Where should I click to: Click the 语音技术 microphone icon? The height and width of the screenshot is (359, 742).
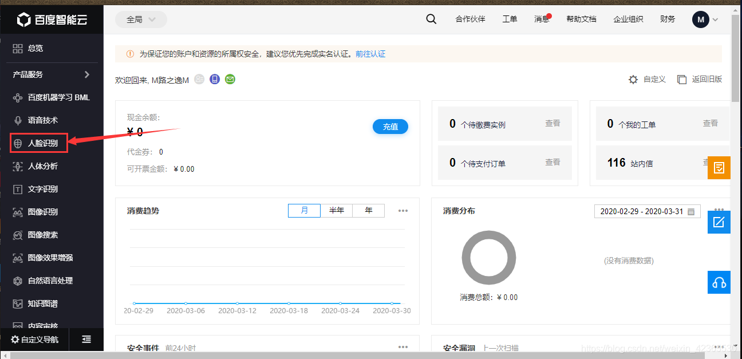(18, 120)
